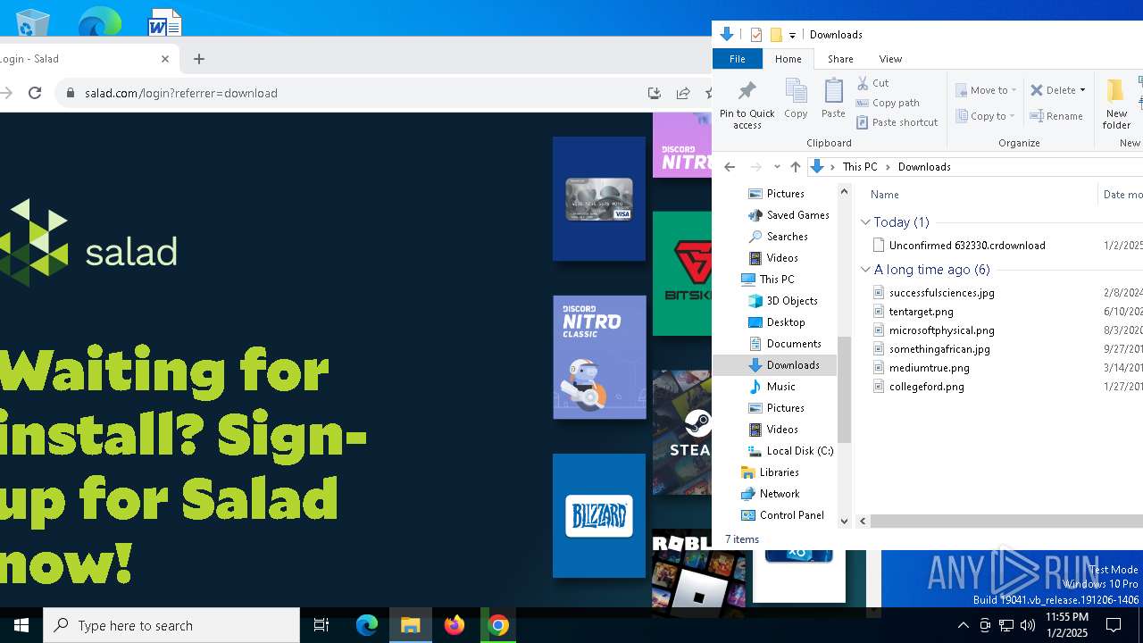This screenshot has width=1143, height=643.
Task: Close the Login - Salad tab
Action: pos(165,59)
